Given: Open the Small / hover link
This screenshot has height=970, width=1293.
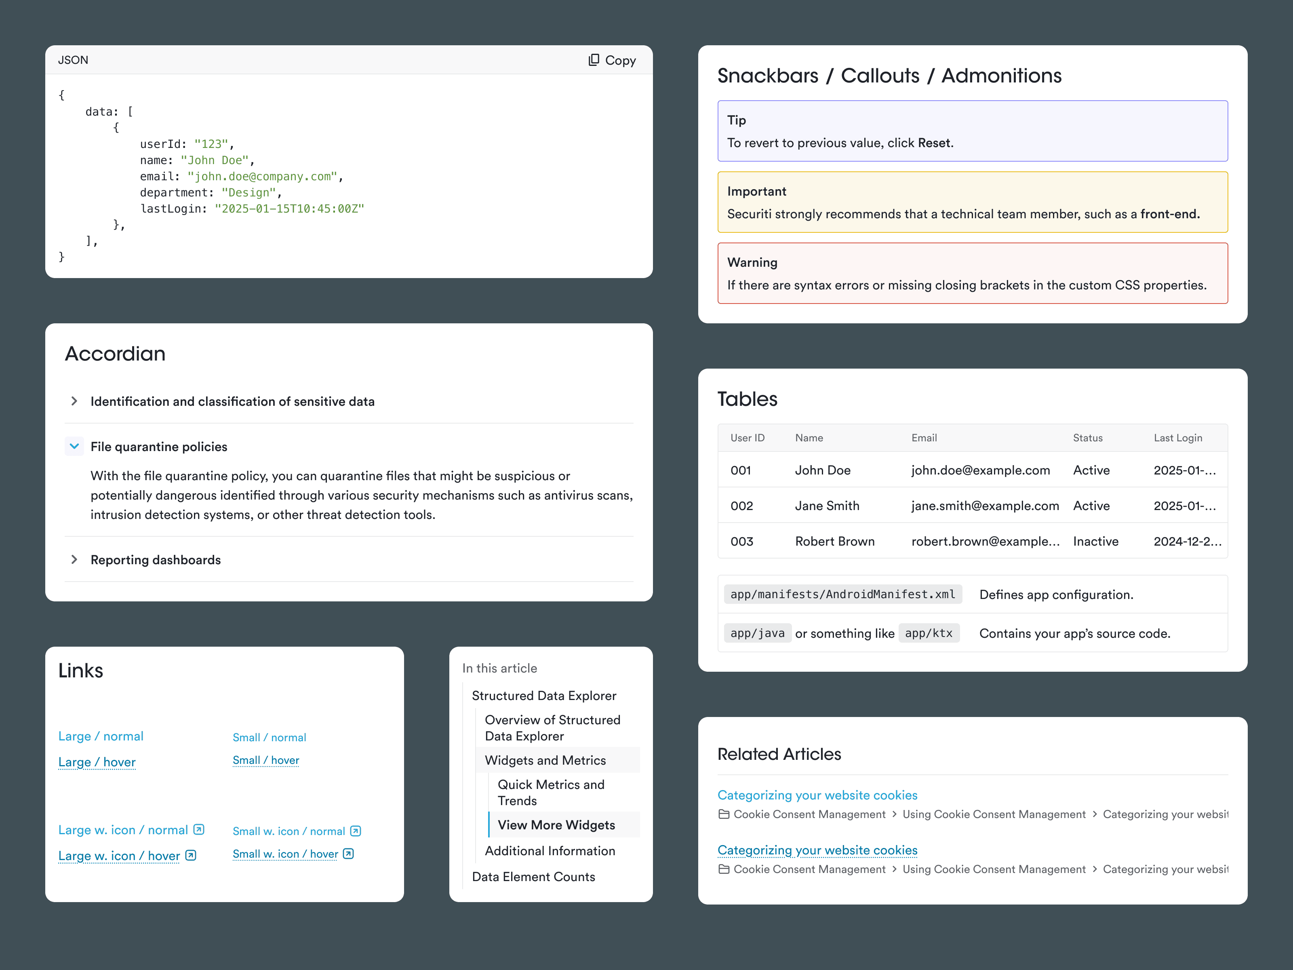Looking at the screenshot, I should tap(265, 760).
